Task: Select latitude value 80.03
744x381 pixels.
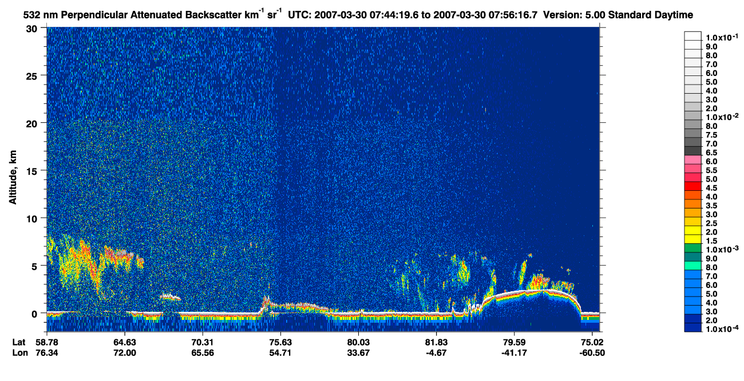Action: click(x=358, y=342)
